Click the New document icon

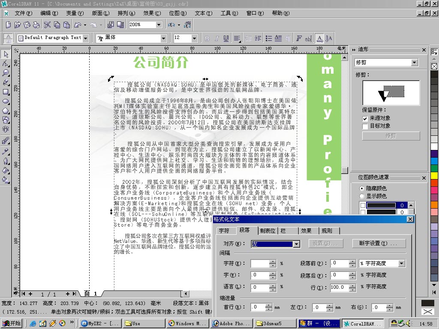coord(8,25)
